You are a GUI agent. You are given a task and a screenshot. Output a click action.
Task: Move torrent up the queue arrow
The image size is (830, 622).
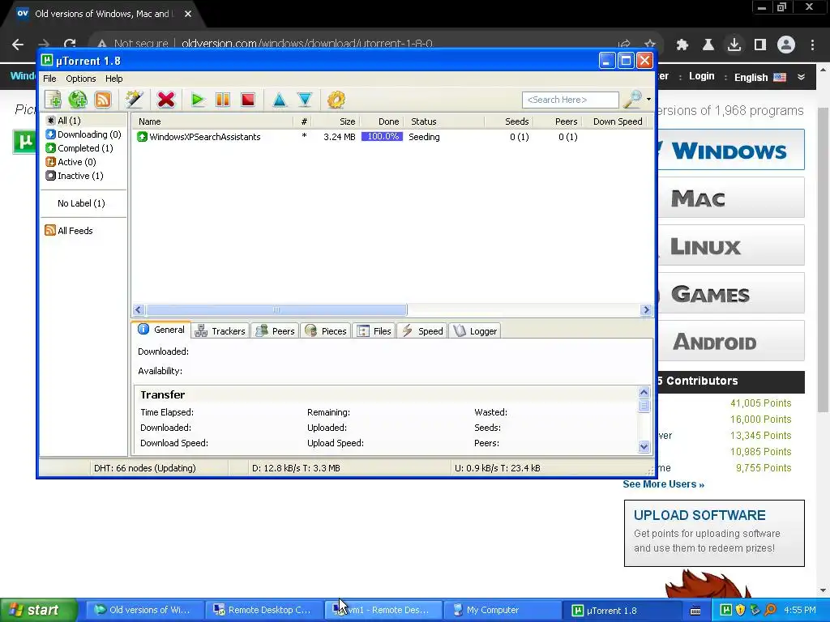click(x=280, y=100)
